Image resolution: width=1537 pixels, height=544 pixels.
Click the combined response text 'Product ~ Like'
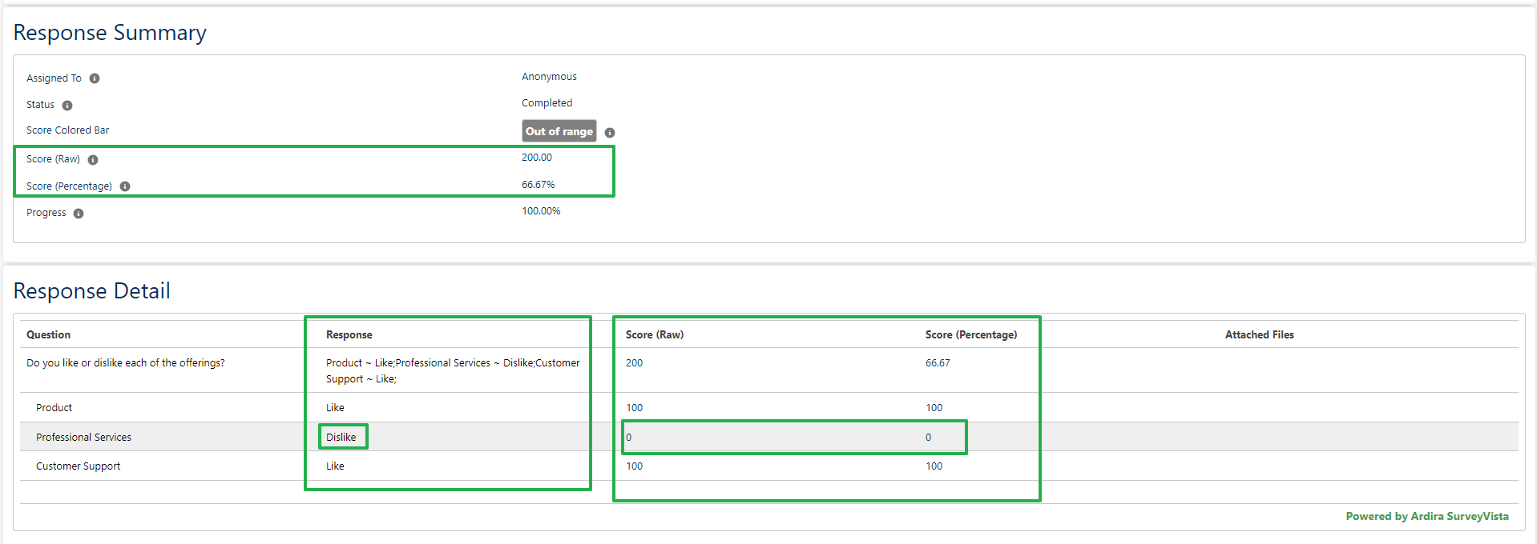click(453, 370)
